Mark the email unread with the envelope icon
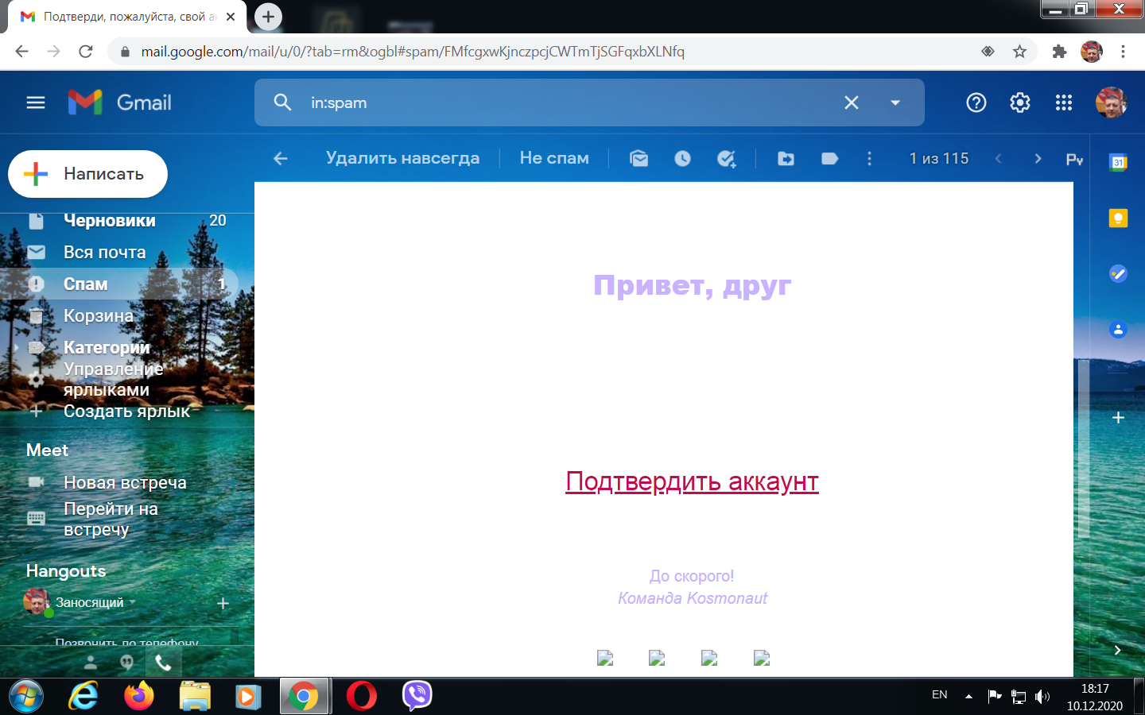This screenshot has width=1145, height=715. [x=638, y=158]
